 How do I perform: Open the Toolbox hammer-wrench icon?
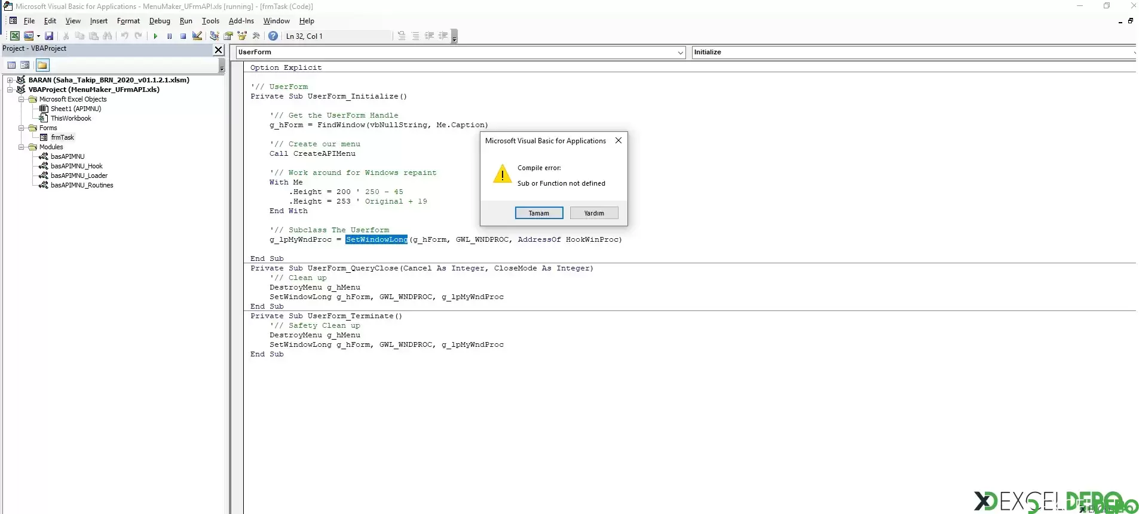coord(256,36)
